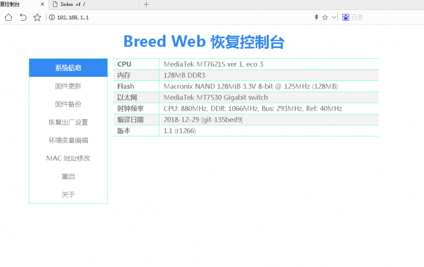Click the 'Macronix NAND 128MiB' Flash value
Screen dimensions: 424x267
click(x=250, y=86)
